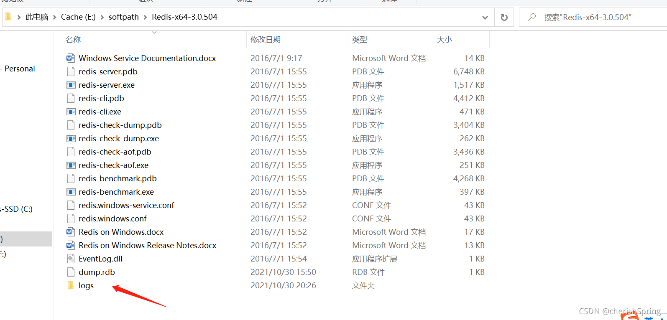Select Personal item in navigation pane
The image size is (667, 320).
point(20,69)
